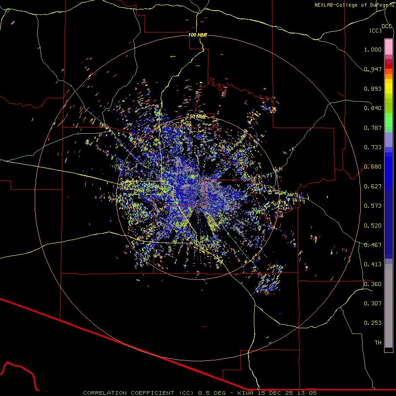Click the 0.840 legend value
The image size is (396, 396).
click(373, 108)
